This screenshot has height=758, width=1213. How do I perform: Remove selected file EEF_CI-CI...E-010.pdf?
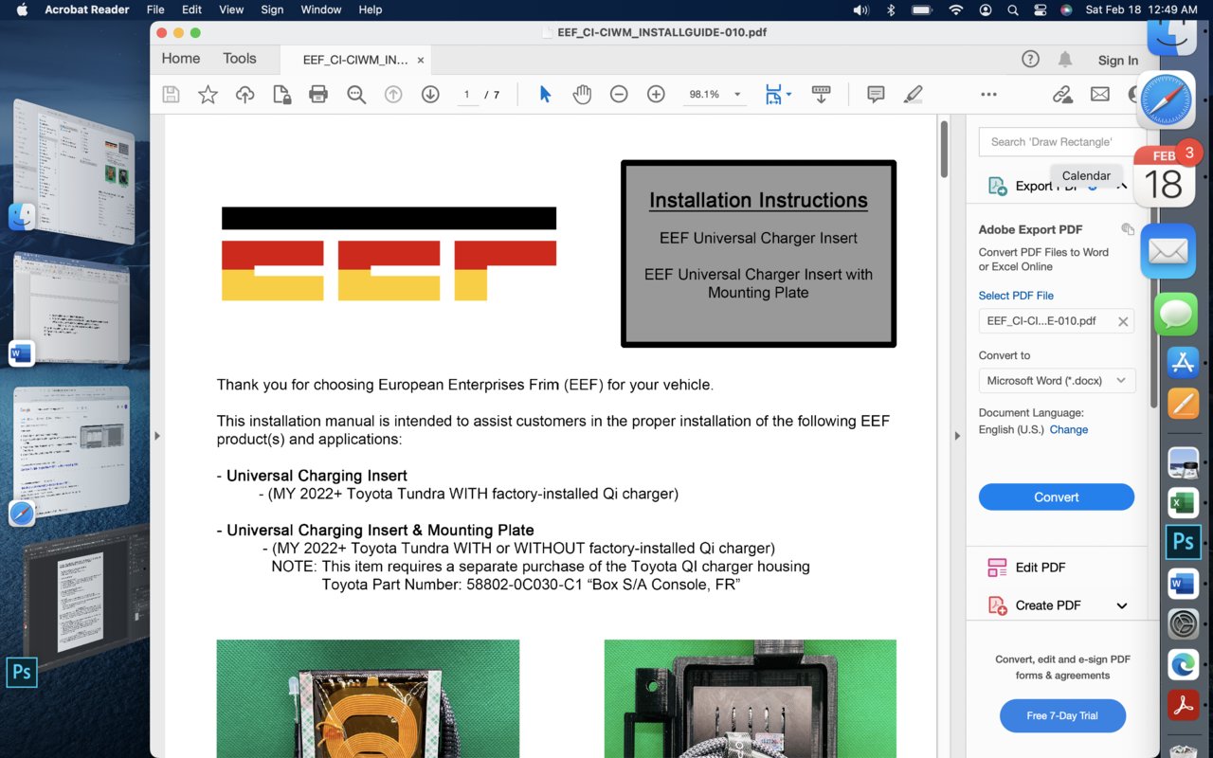coord(1123,321)
